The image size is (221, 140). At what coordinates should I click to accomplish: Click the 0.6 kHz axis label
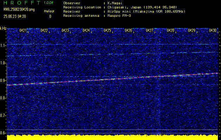point(2,133)
